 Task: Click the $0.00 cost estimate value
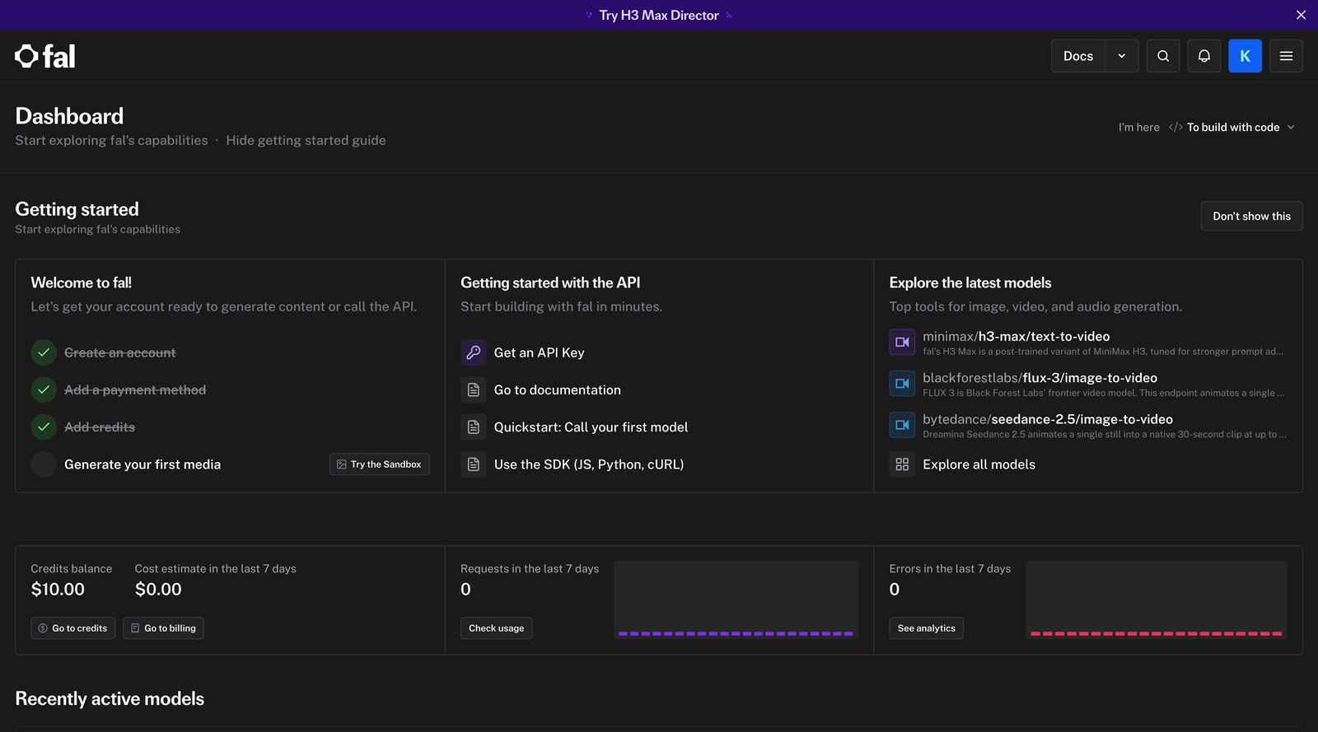click(x=158, y=589)
